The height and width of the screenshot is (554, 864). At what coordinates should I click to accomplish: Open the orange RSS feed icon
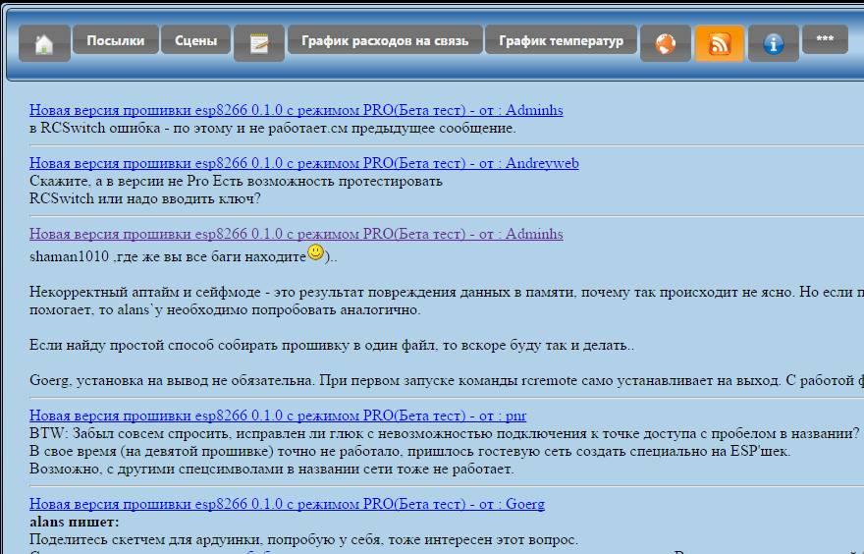point(719,43)
